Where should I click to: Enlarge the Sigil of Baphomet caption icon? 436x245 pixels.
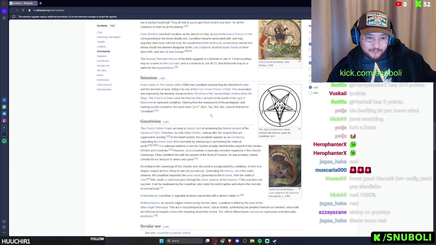tap(299, 129)
